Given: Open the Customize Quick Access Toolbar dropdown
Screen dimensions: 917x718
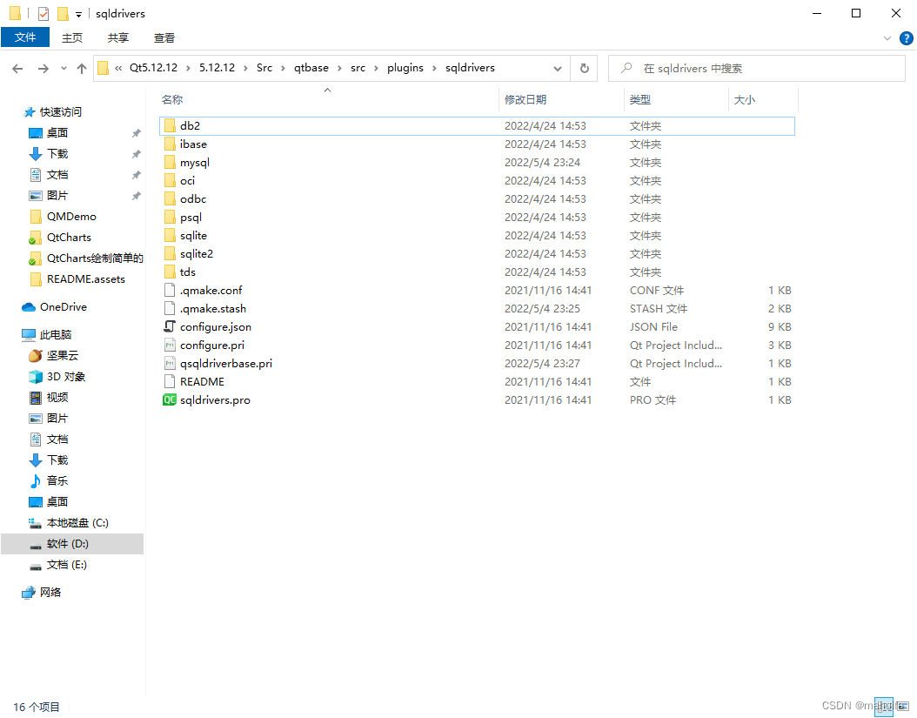Looking at the screenshot, I should point(78,14).
